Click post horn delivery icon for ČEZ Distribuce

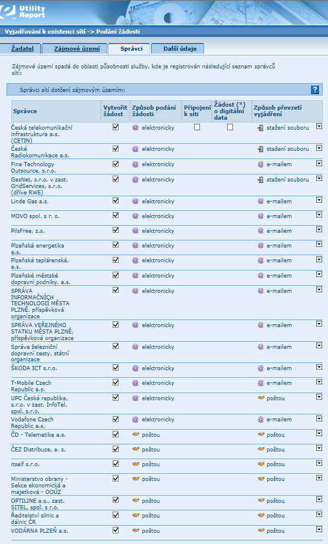[x=261, y=449]
